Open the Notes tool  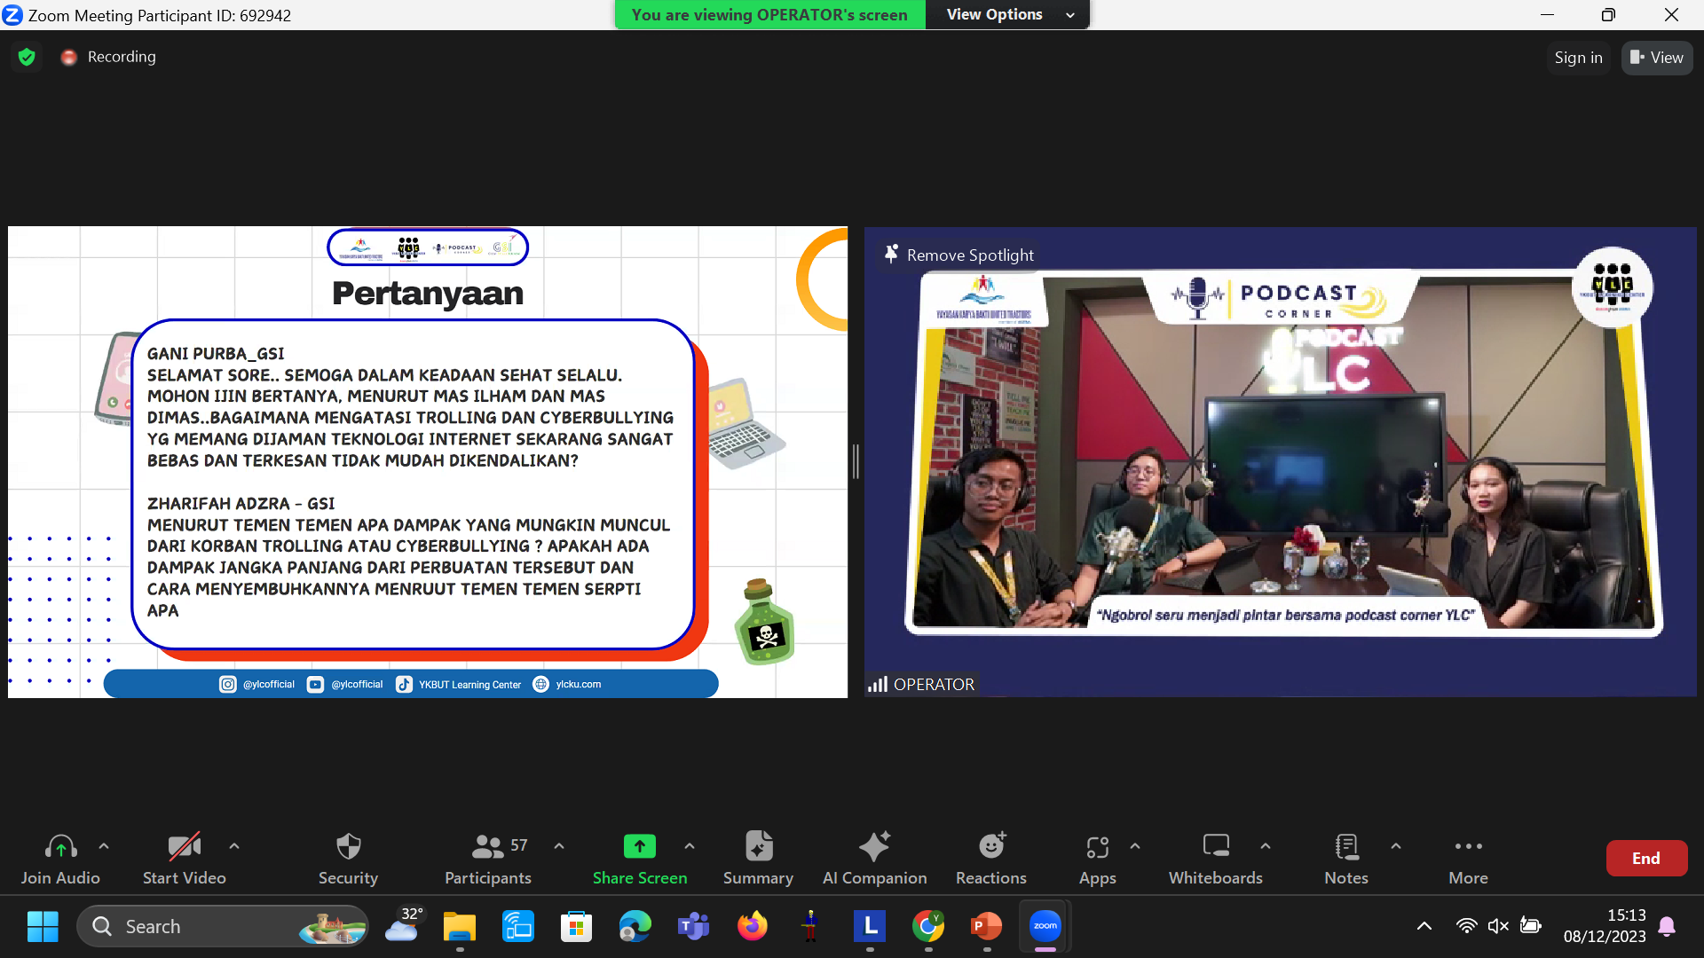click(x=1345, y=848)
